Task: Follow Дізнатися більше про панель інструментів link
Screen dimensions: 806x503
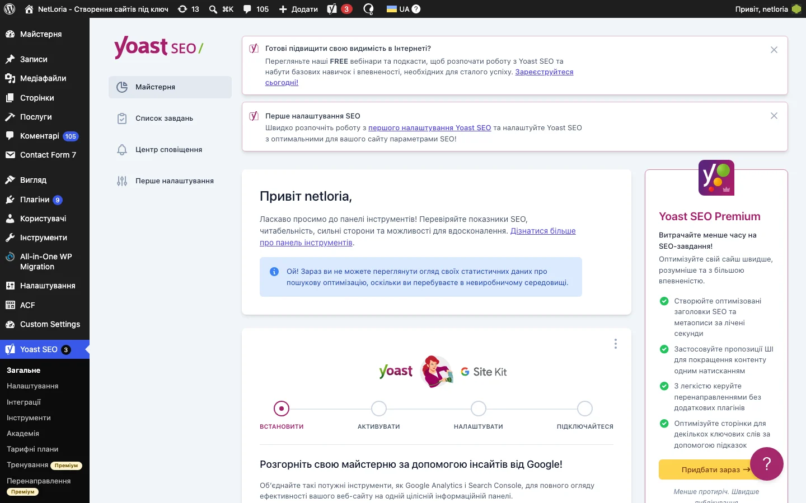Action: 543,231
